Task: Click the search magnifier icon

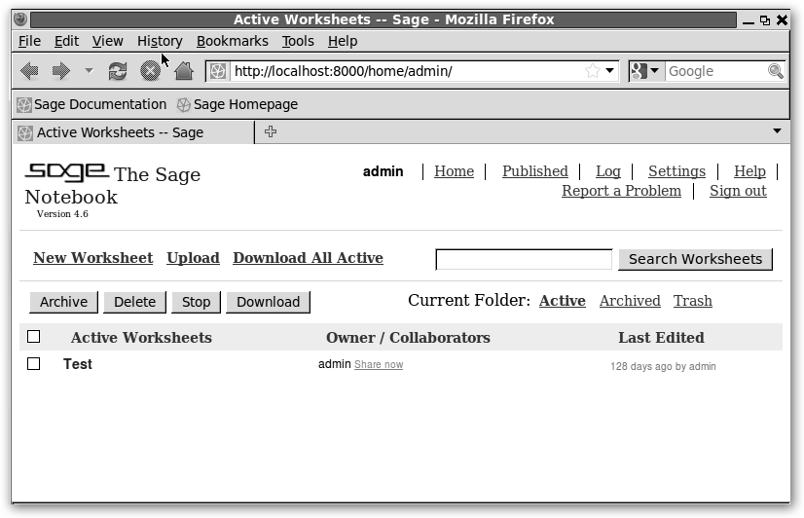Action: pyautogui.click(x=775, y=71)
